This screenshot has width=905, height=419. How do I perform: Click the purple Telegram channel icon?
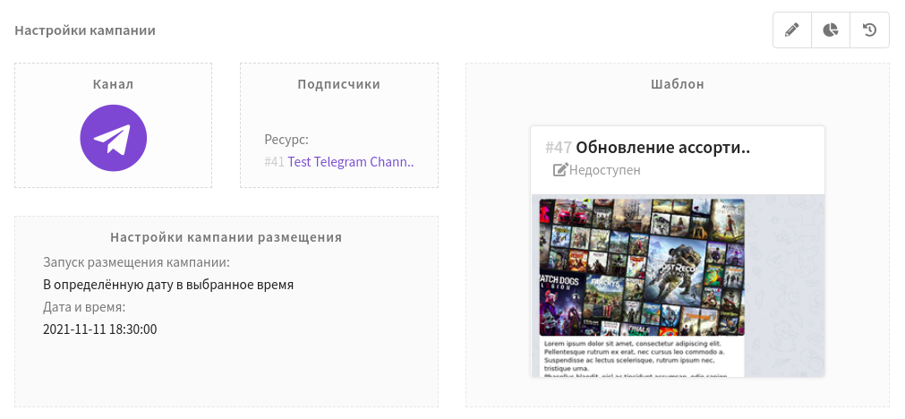click(113, 138)
